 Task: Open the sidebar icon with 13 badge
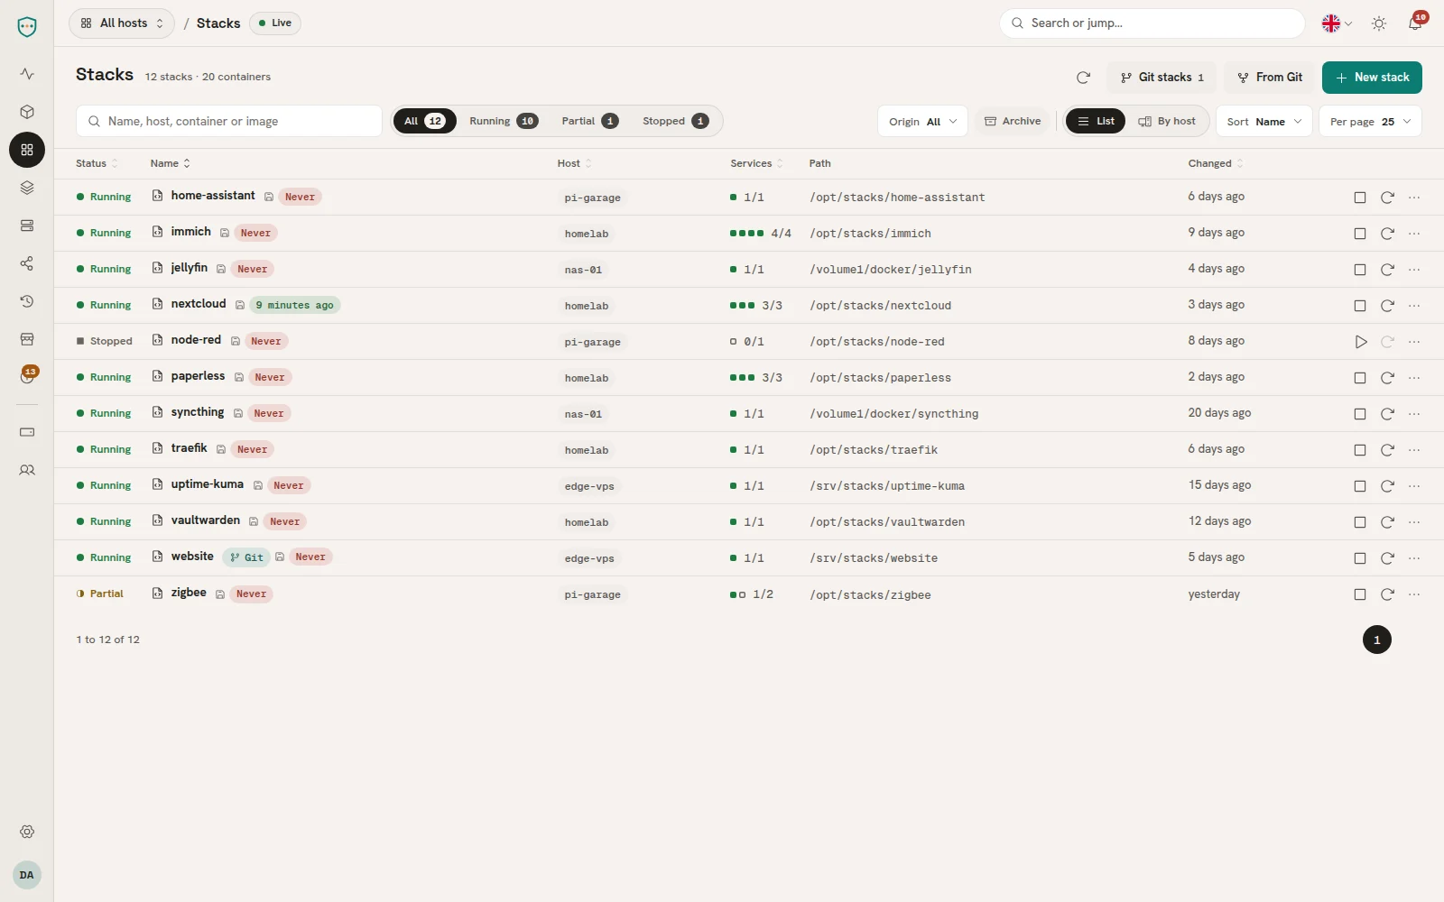click(x=27, y=376)
